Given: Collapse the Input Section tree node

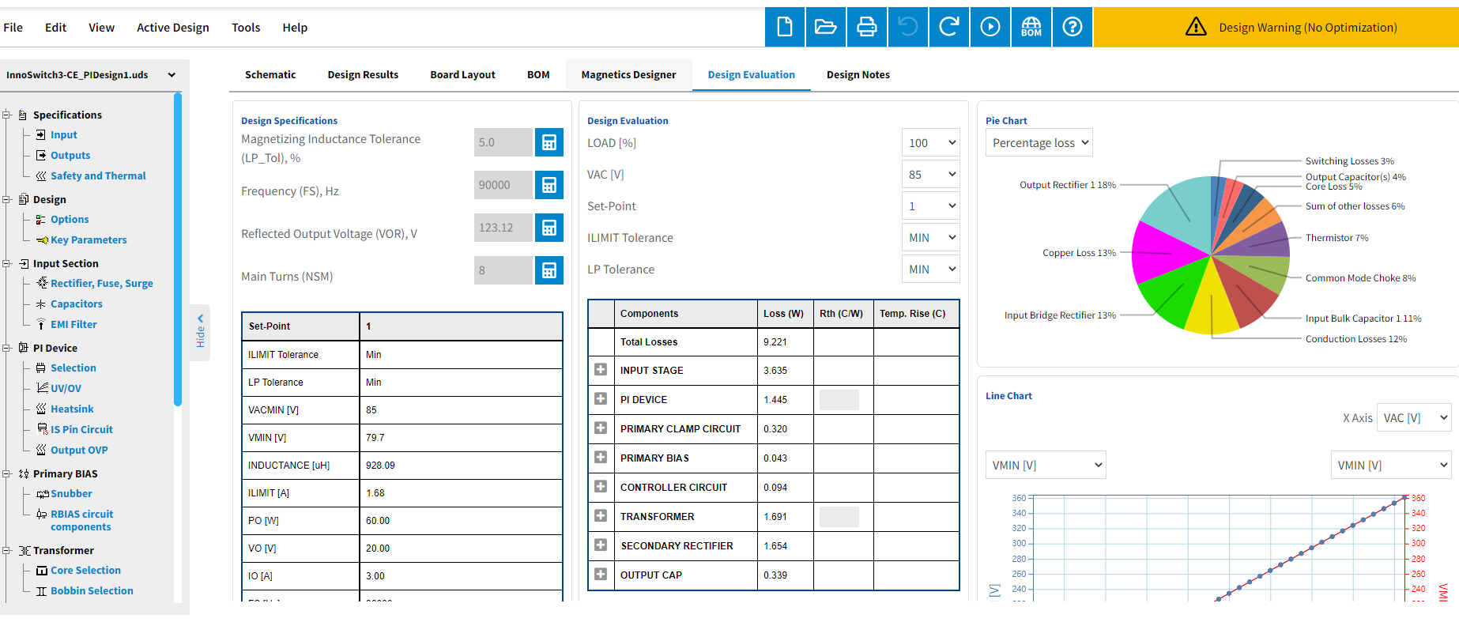Looking at the screenshot, I should coord(6,263).
